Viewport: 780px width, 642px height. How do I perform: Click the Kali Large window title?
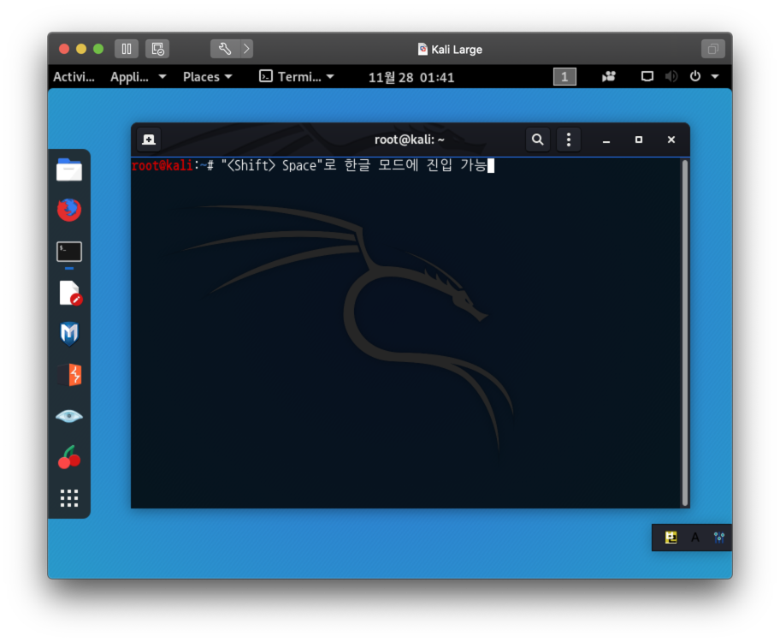point(450,50)
